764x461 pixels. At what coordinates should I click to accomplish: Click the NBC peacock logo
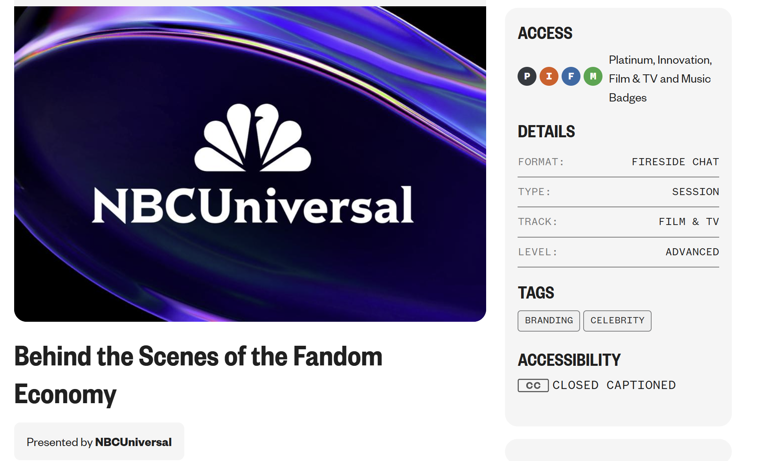[x=253, y=138]
